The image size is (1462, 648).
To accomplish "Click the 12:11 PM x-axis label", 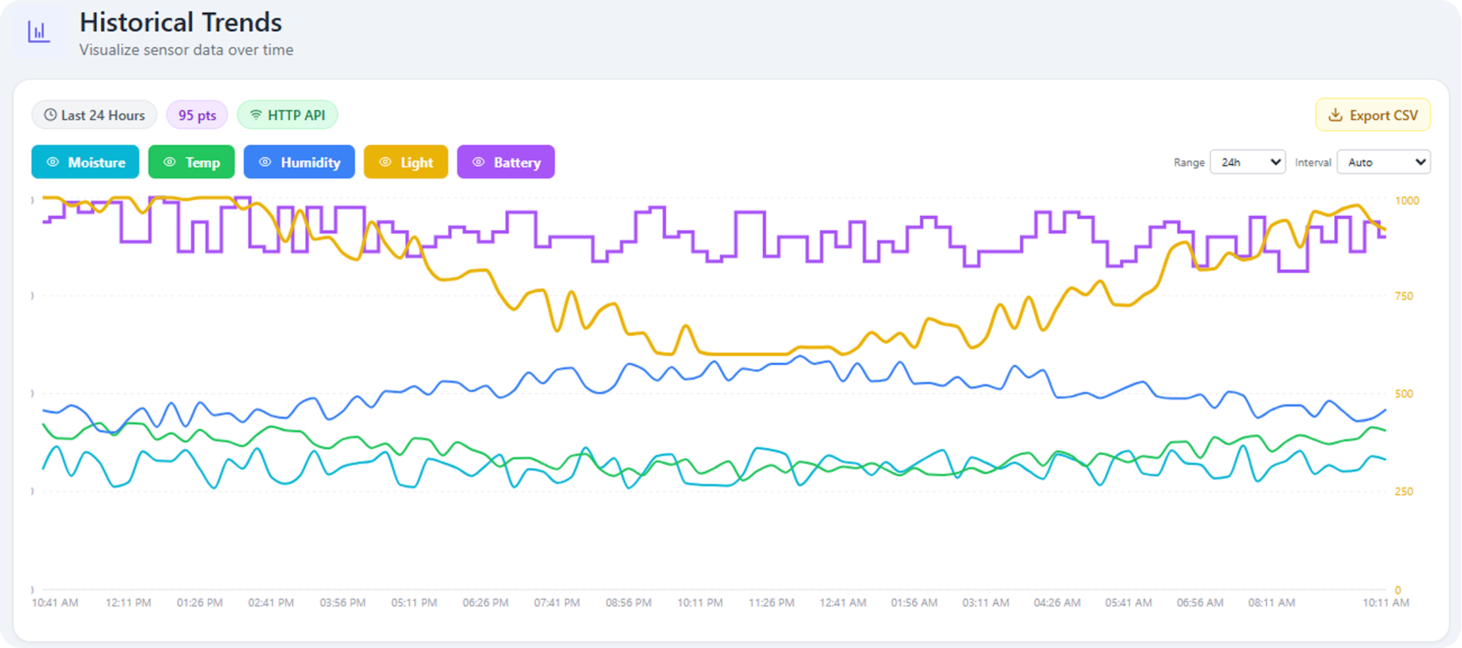I will tap(128, 603).
